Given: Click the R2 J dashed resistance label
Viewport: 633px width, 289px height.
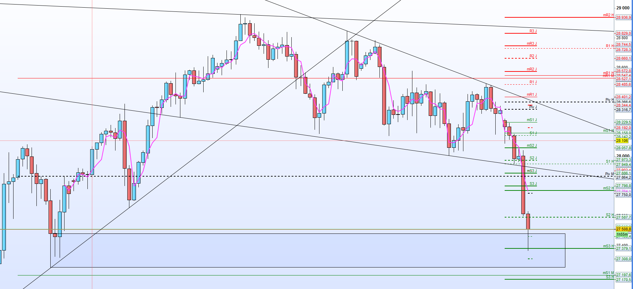Looking at the screenshot, I should click(x=533, y=56).
